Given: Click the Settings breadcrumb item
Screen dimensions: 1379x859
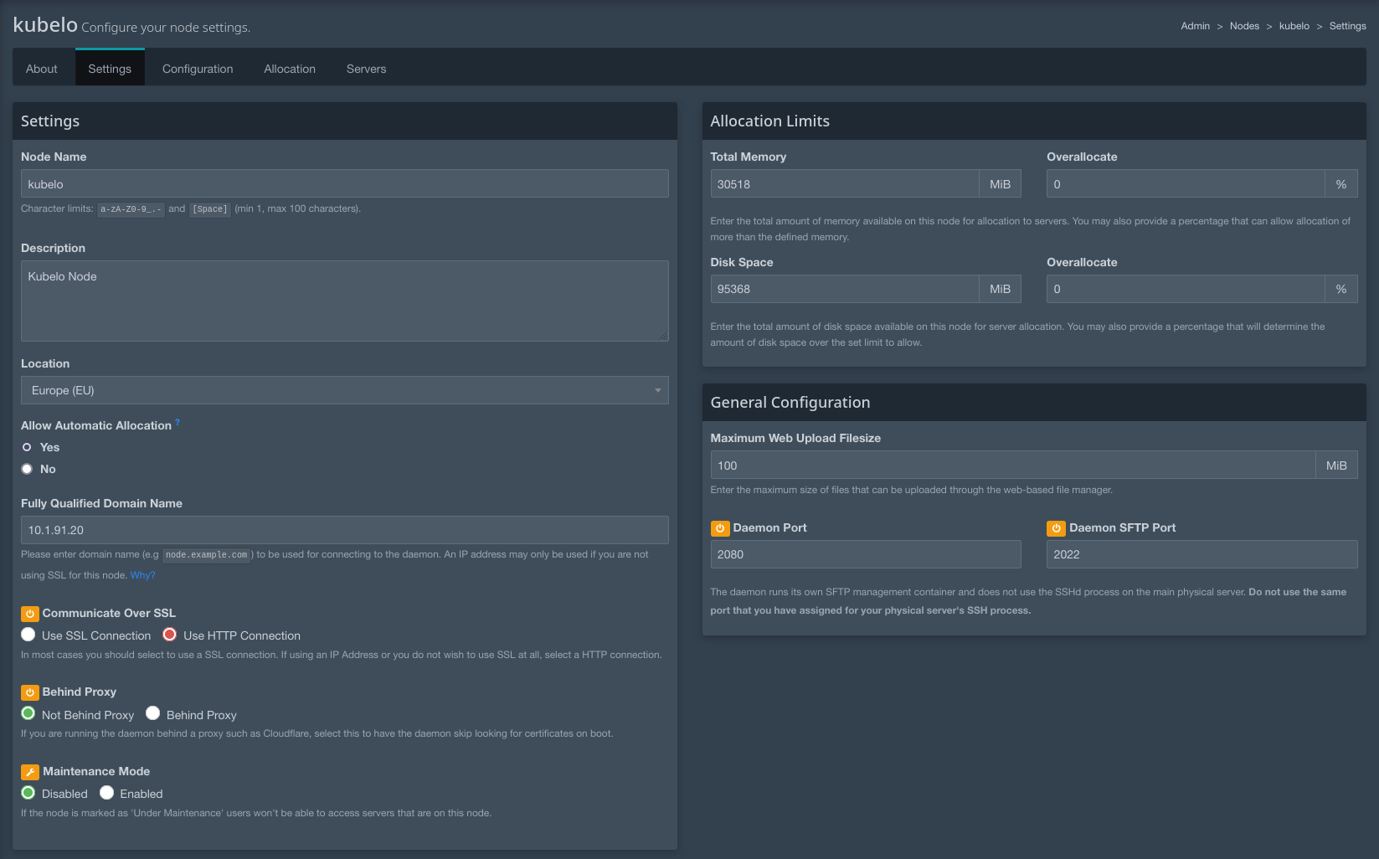Looking at the screenshot, I should (1347, 26).
